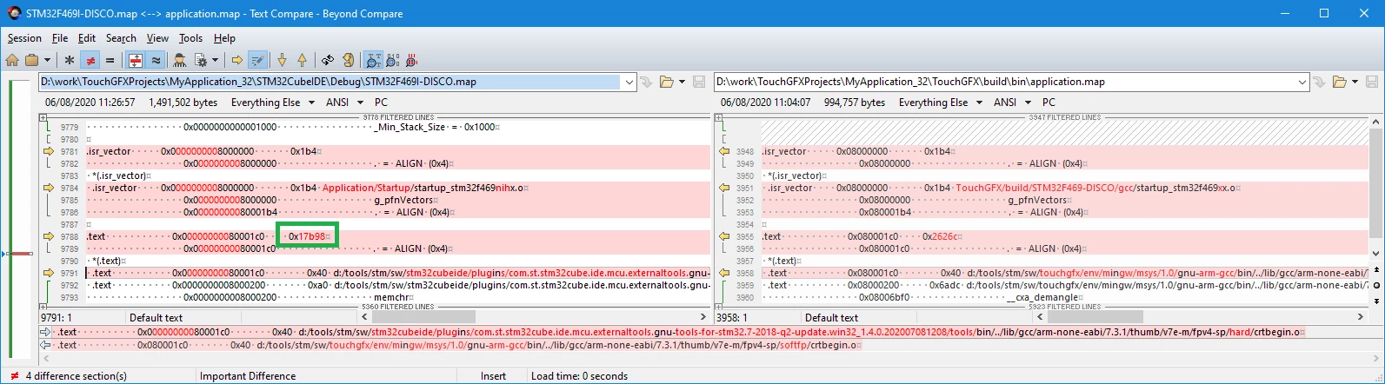The height and width of the screenshot is (384, 1385).
Task: Open the Session menu
Action: (x=24, y=38)
